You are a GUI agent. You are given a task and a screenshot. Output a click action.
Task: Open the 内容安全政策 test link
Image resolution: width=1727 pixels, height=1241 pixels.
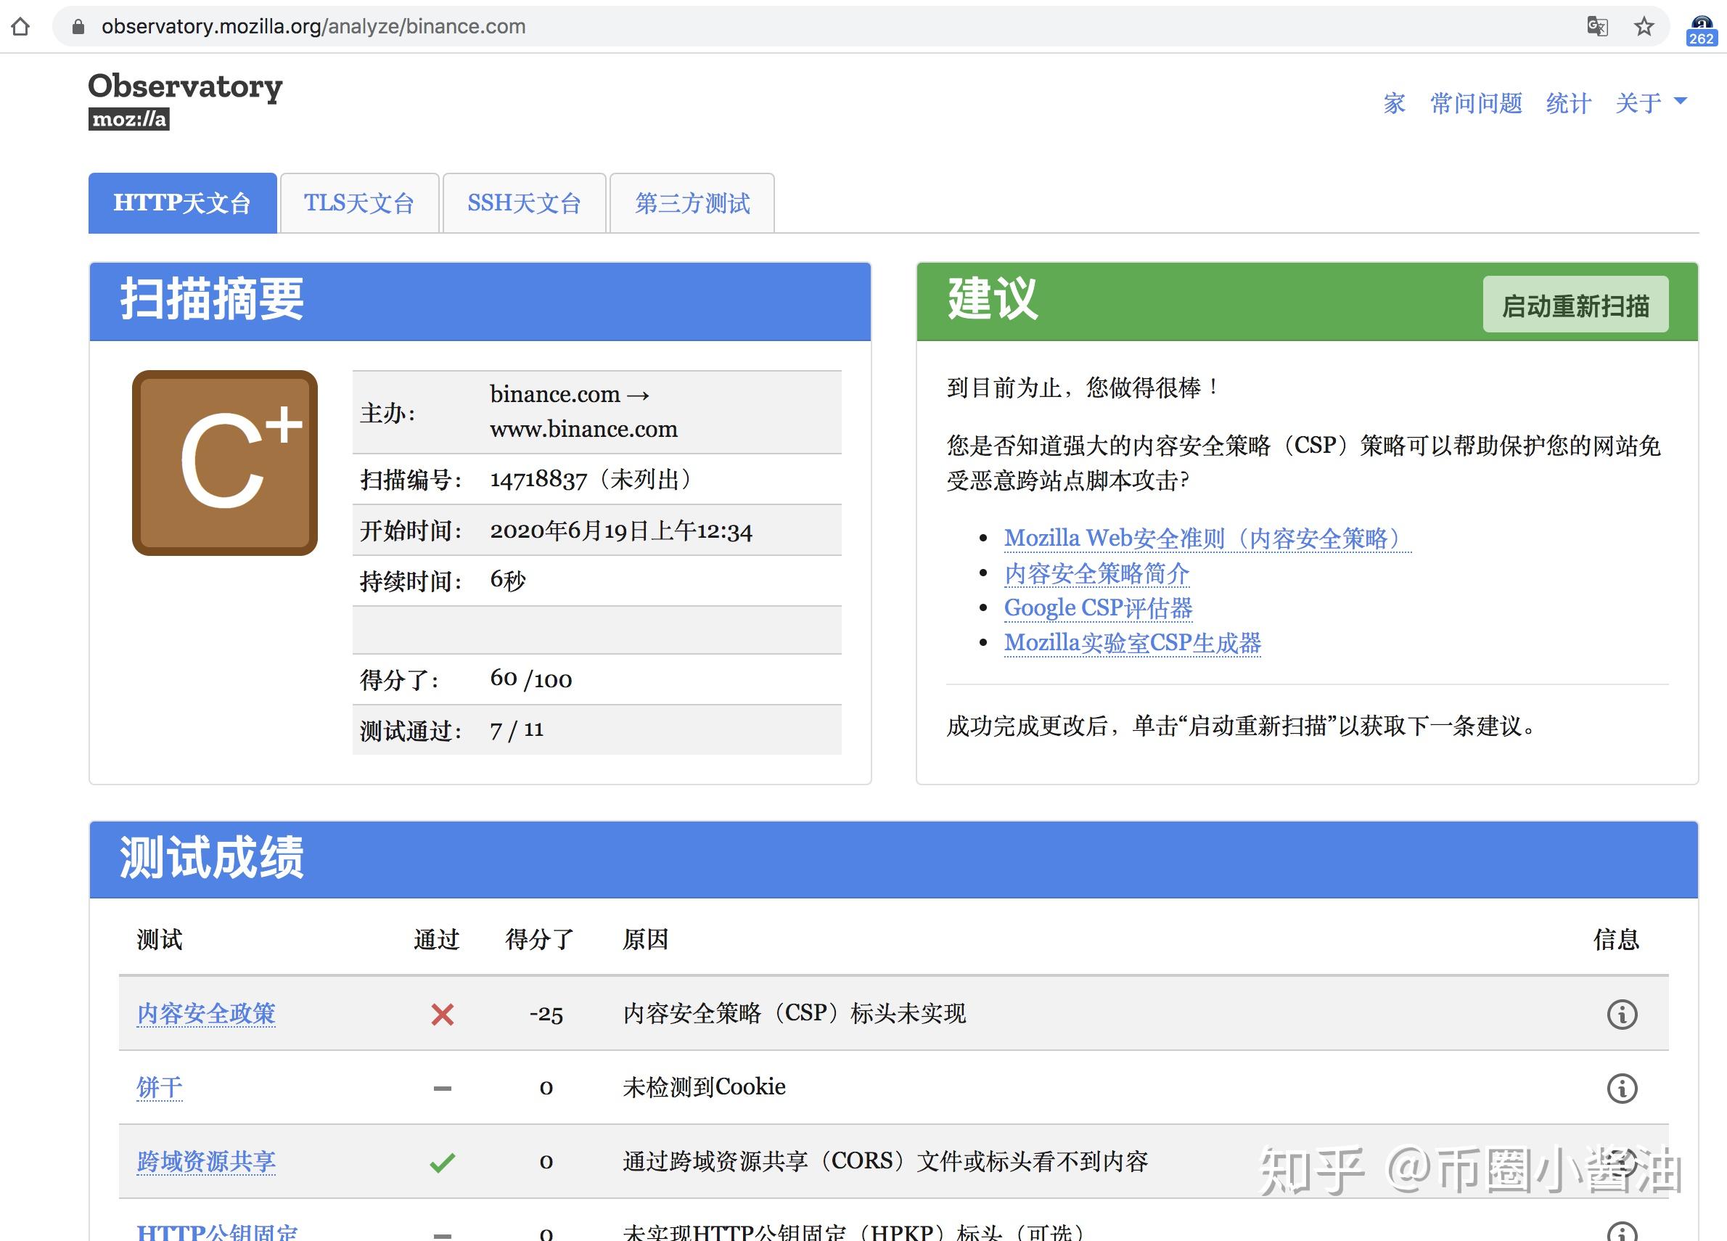click(x=205, y=1013)
